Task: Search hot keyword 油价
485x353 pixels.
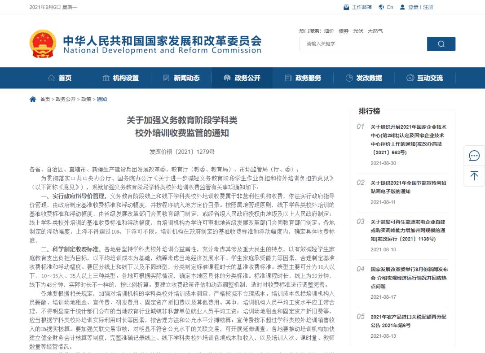Action: click(x=329, y=31)
